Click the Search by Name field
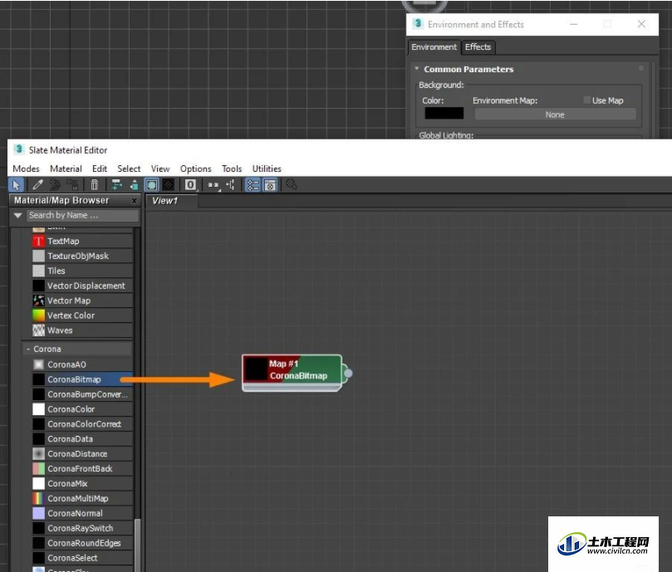This screenshot has width=672, height=572. click(x=83, y=215)
